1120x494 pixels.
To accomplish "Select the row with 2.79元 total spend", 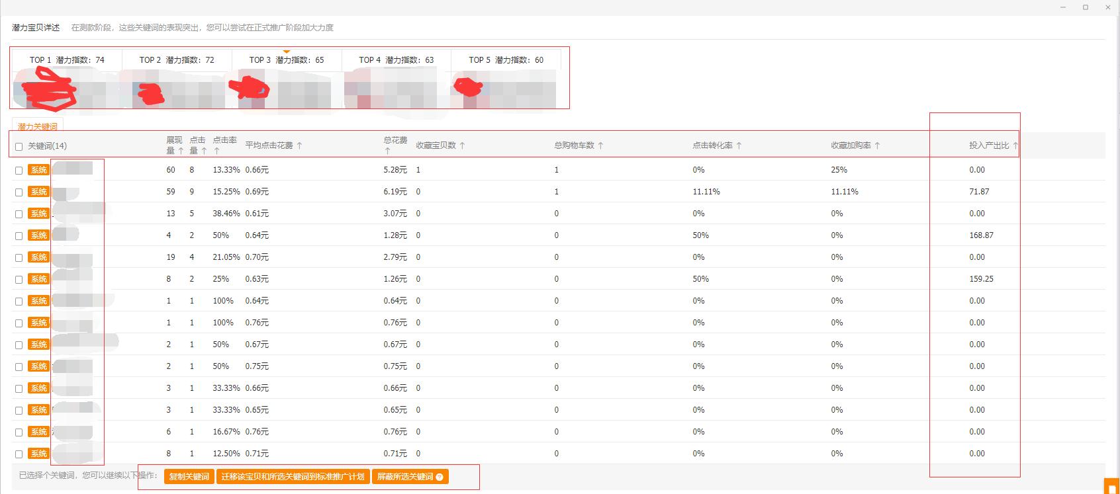I will [x=19, y=258].
